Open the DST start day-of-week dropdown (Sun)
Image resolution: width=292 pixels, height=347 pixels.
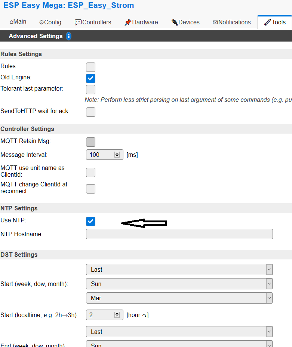(x=179, y=284)
